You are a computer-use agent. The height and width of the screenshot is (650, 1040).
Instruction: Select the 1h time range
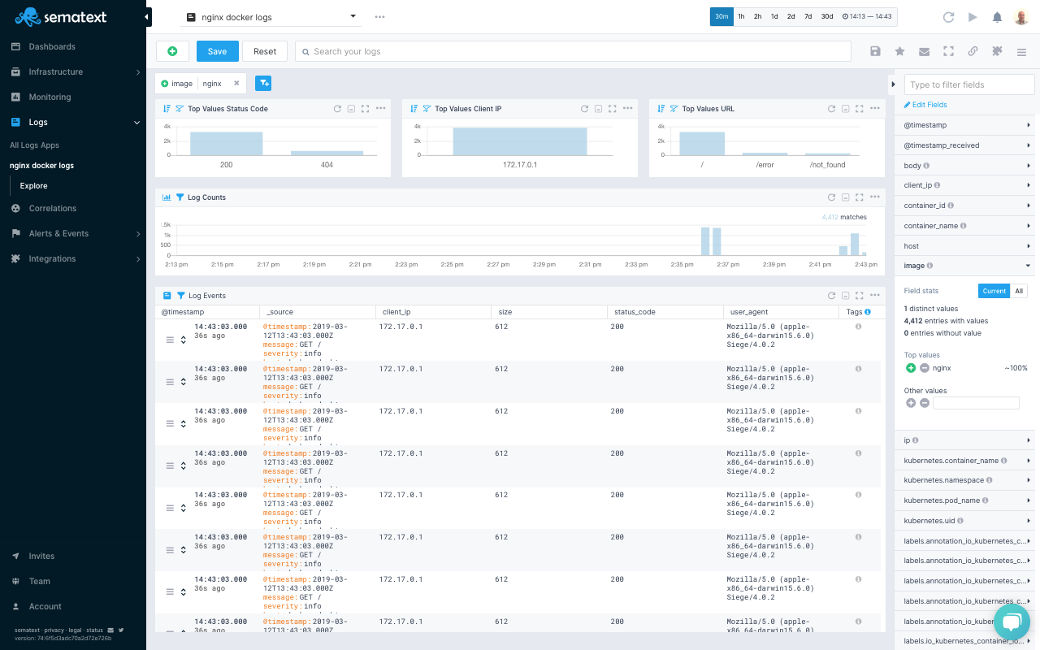point(741,16)
